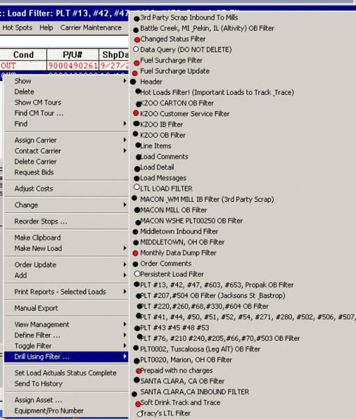Screen dimensions: 356x419
Task: Open the Define Filter … submenu arrow
Action: click(x=125, y=335)
